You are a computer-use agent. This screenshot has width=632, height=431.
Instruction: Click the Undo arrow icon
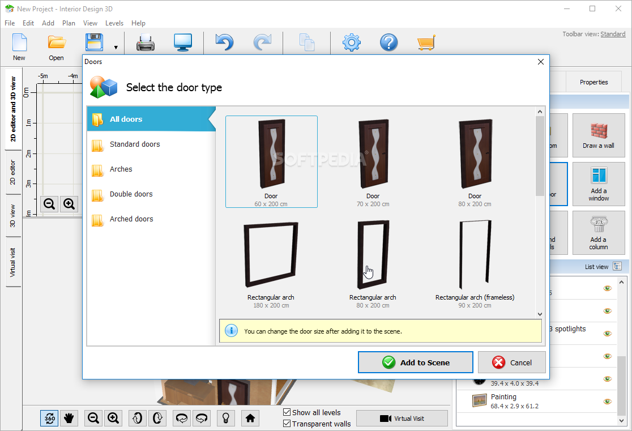coord(224,42)
